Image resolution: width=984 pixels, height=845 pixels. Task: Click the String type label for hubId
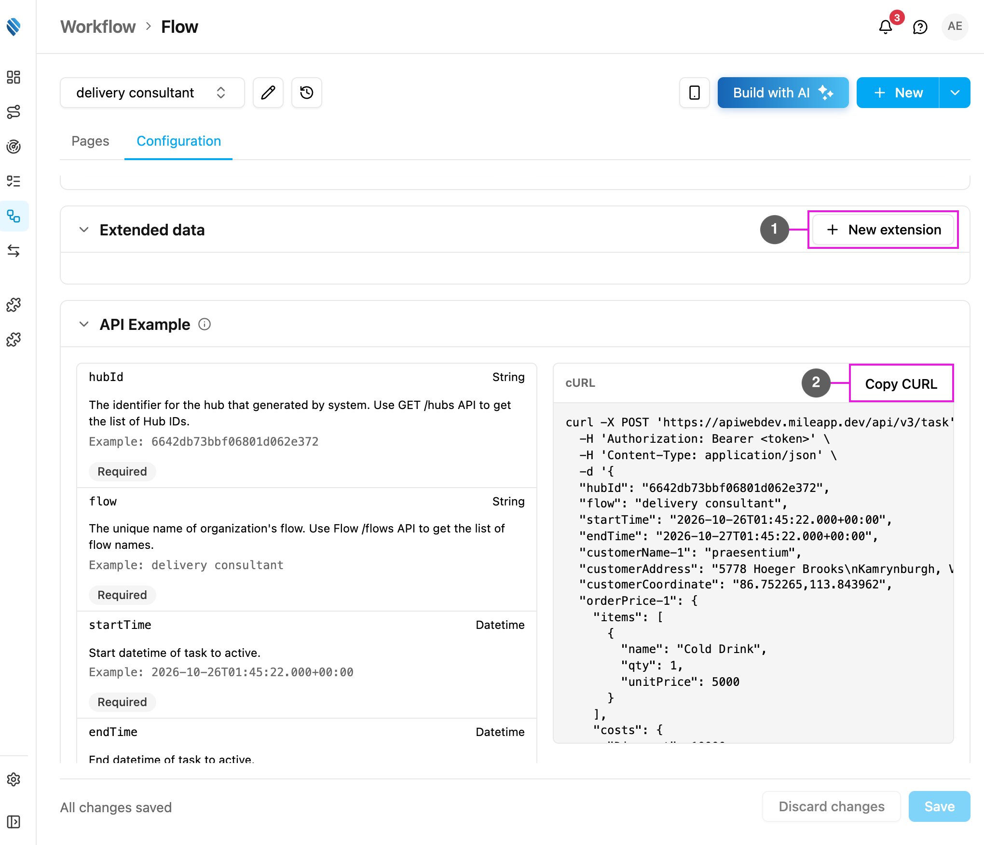pyautogui.click(x=508, y=377)
